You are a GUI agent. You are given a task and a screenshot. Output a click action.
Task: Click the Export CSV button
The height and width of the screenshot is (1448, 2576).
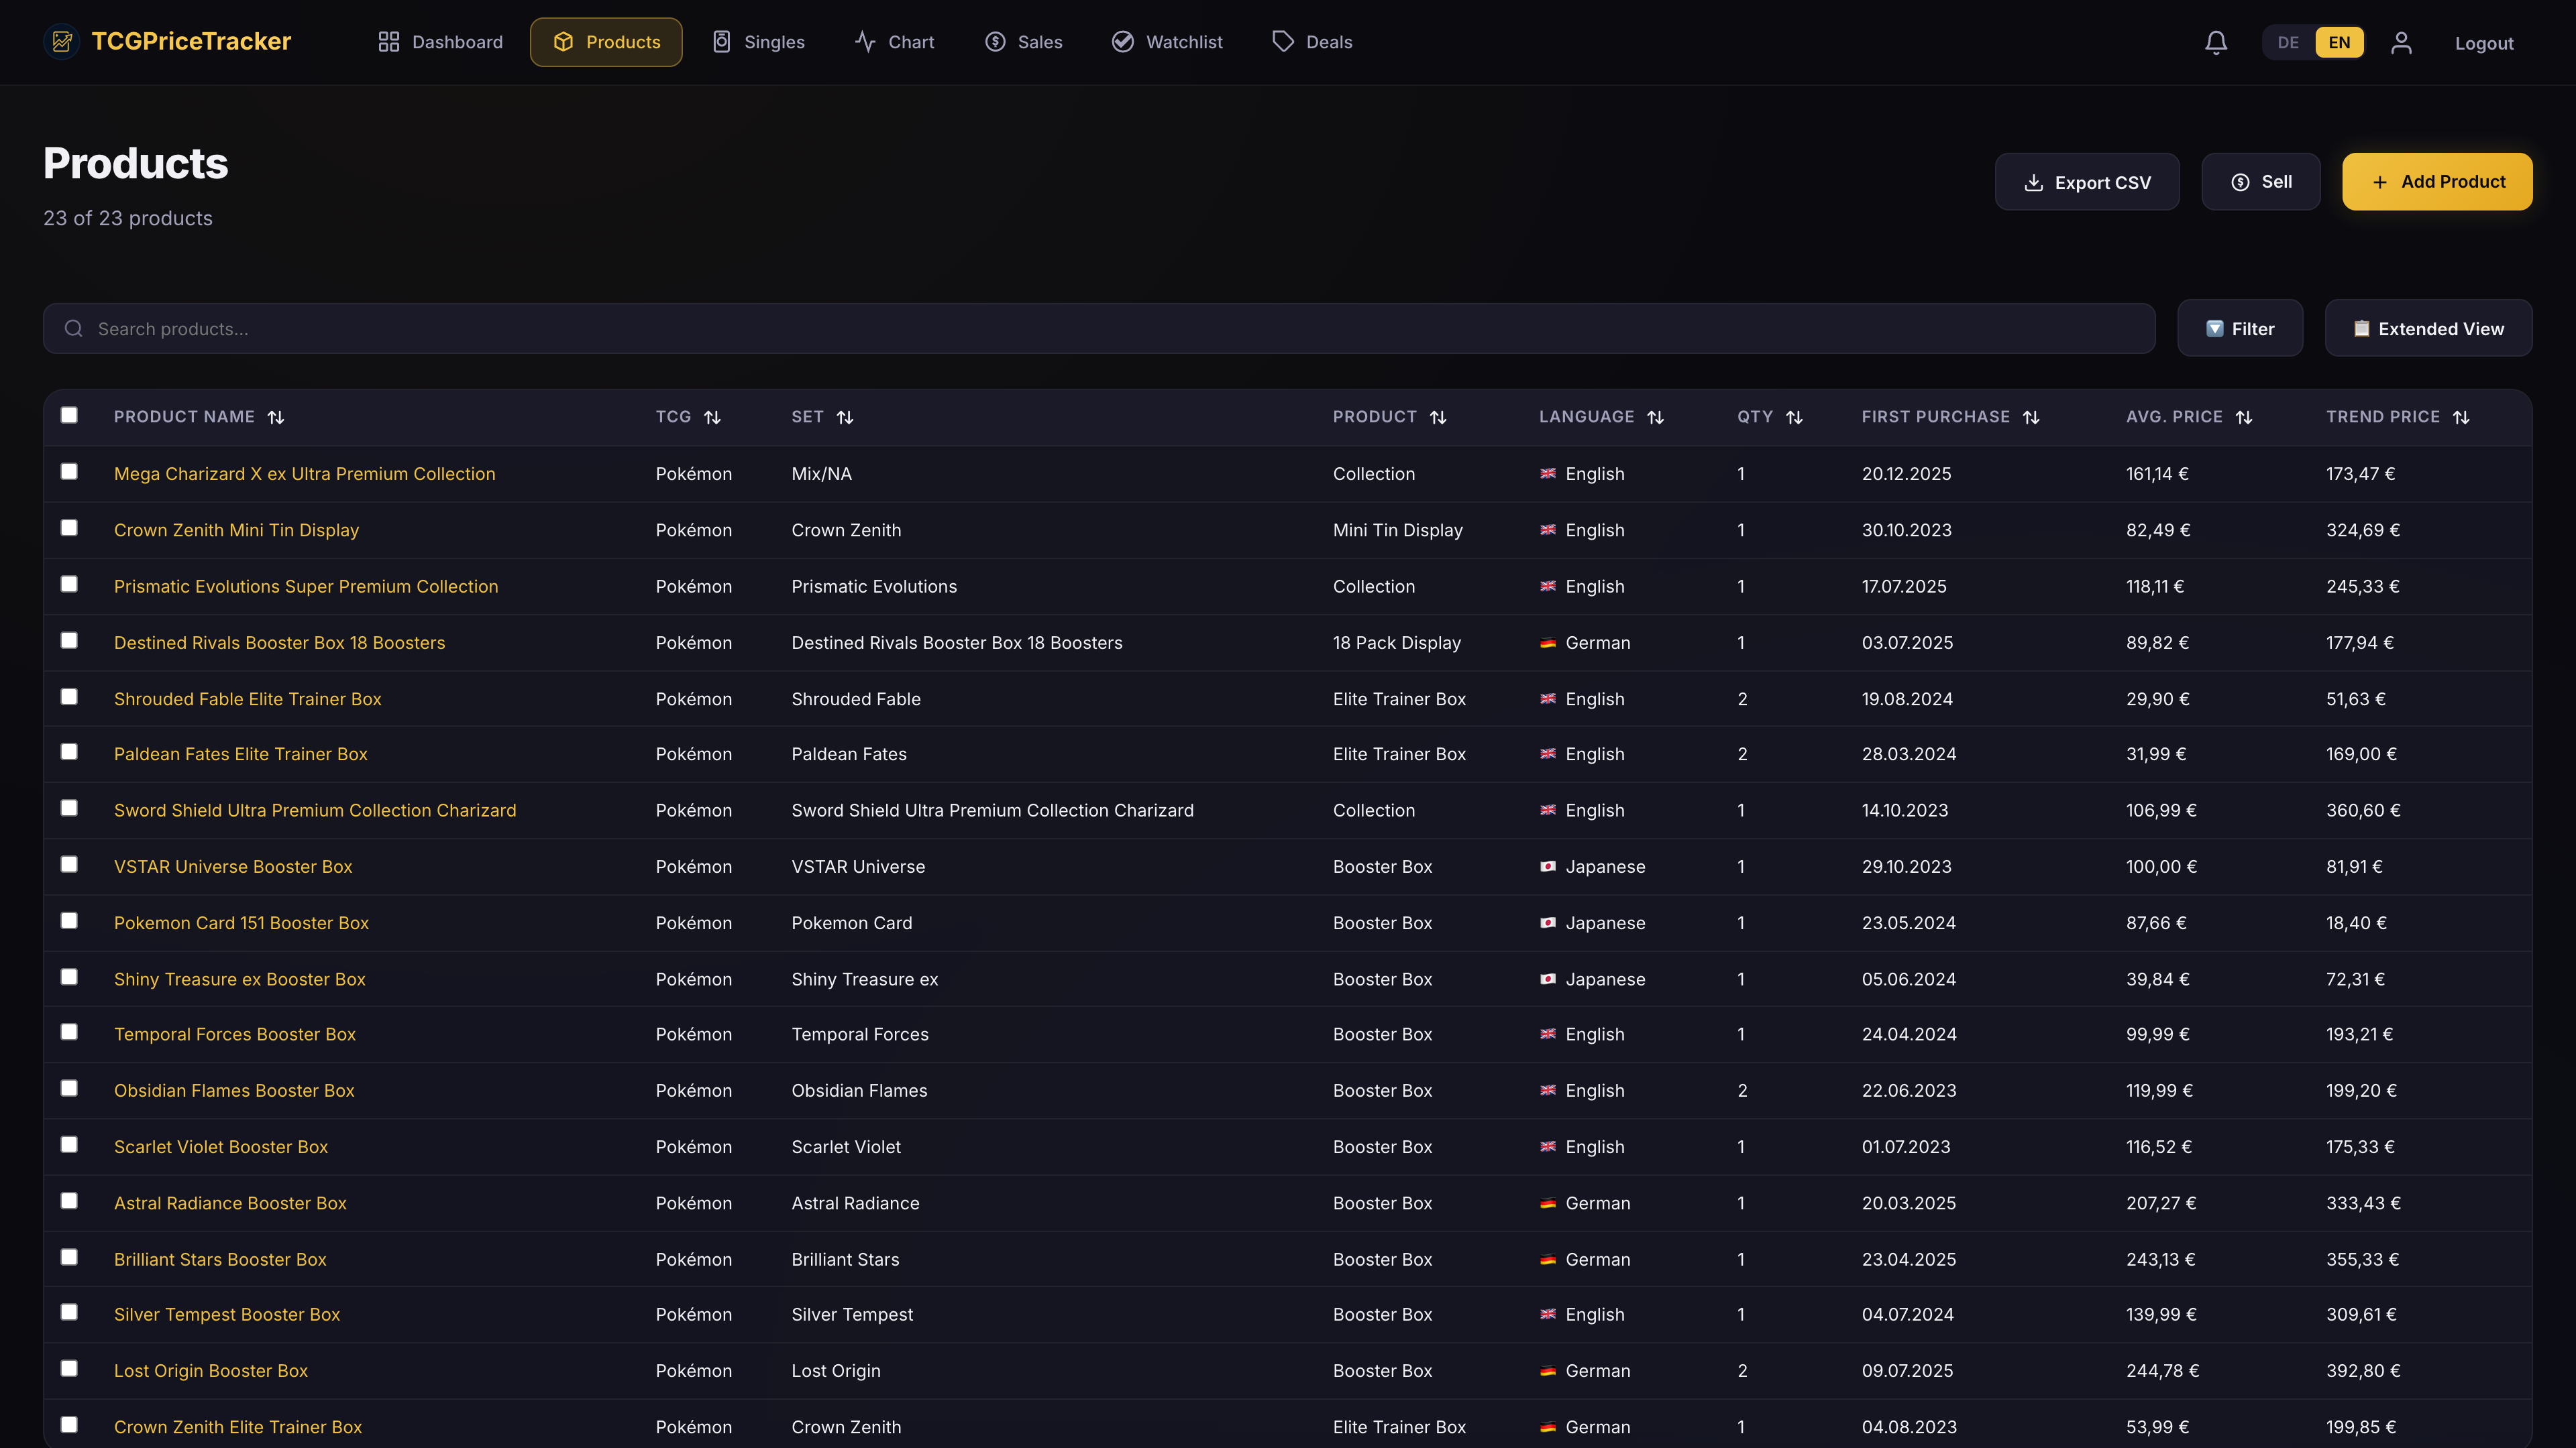(x=2087, y=182)
